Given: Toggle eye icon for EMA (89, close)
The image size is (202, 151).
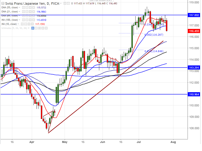Looking at the screenshot, I should (x=23, y=16).
